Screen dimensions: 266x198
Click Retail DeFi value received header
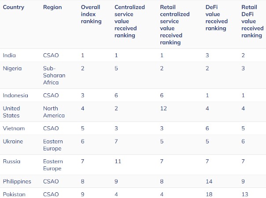coord(253,22)
